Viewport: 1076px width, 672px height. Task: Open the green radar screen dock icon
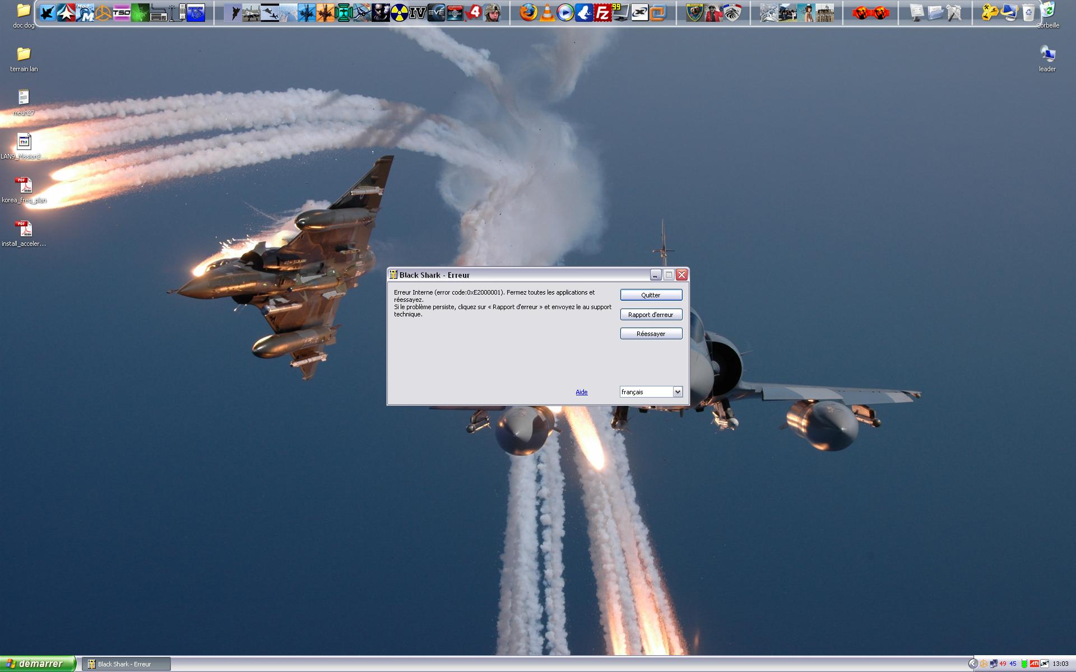pyautogui.click(x=140, y=12)
